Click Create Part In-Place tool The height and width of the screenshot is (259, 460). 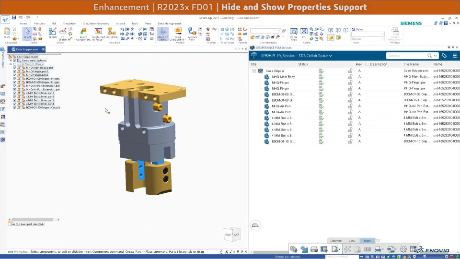[x=98, y=34]
